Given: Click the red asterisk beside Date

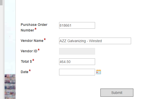Looking at the screenshot, I should [30, 71].
